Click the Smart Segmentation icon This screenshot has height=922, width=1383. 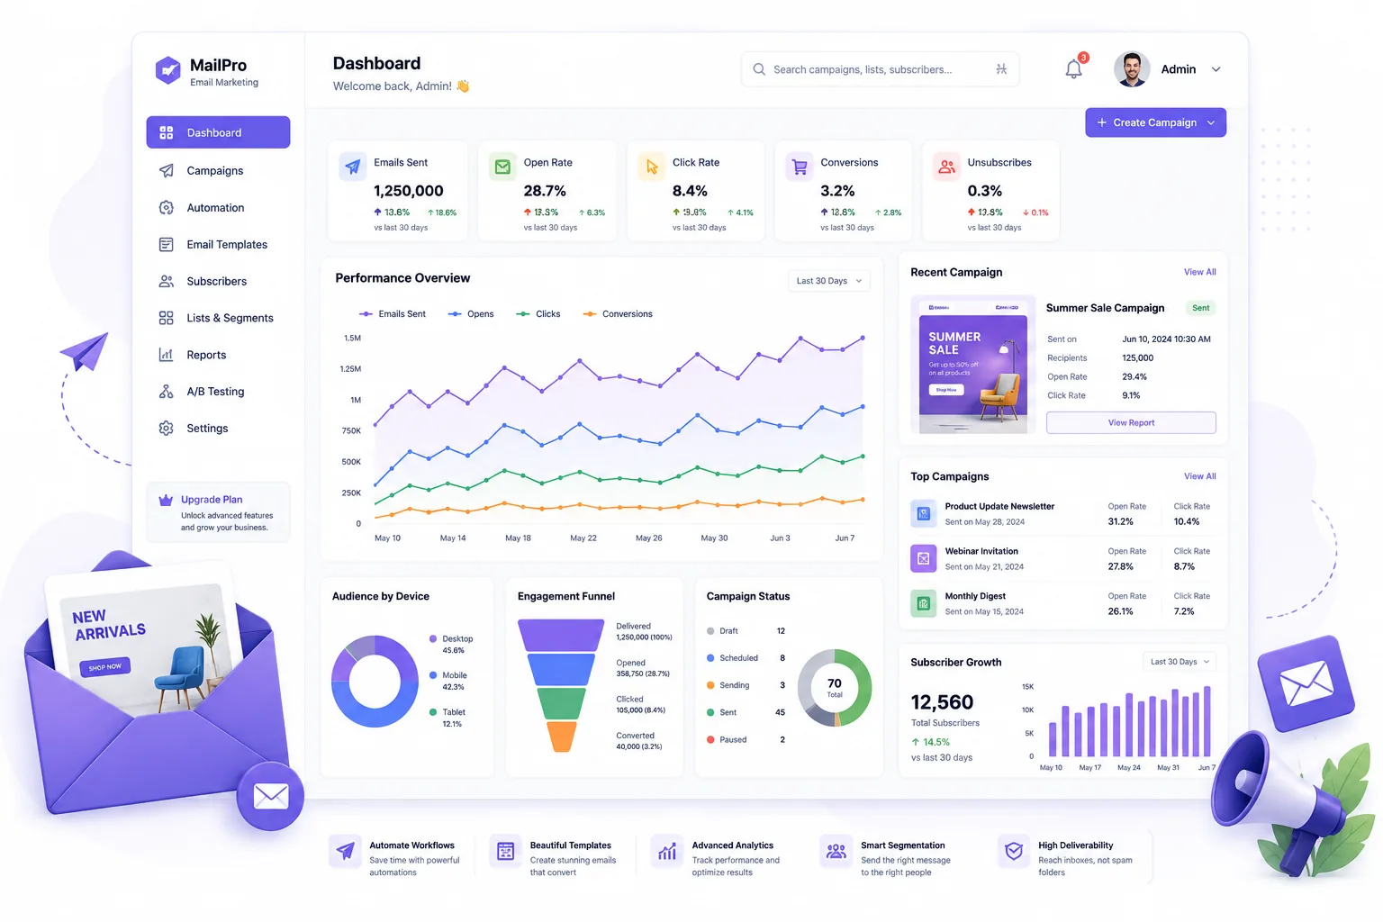(836, 851)
